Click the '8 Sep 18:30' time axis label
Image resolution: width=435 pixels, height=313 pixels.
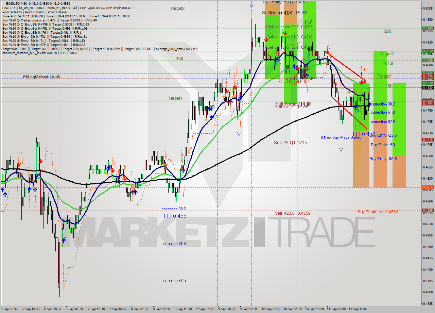click(x=183, y=309)
